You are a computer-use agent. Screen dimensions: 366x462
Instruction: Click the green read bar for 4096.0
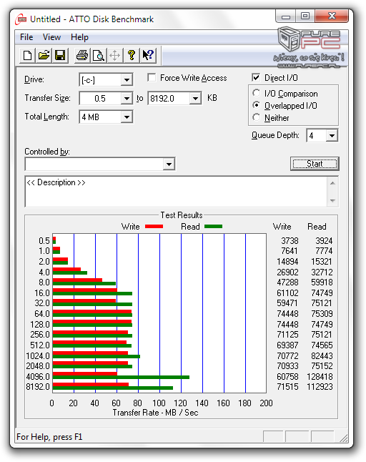pyautogui.click(x=121, y=377)
